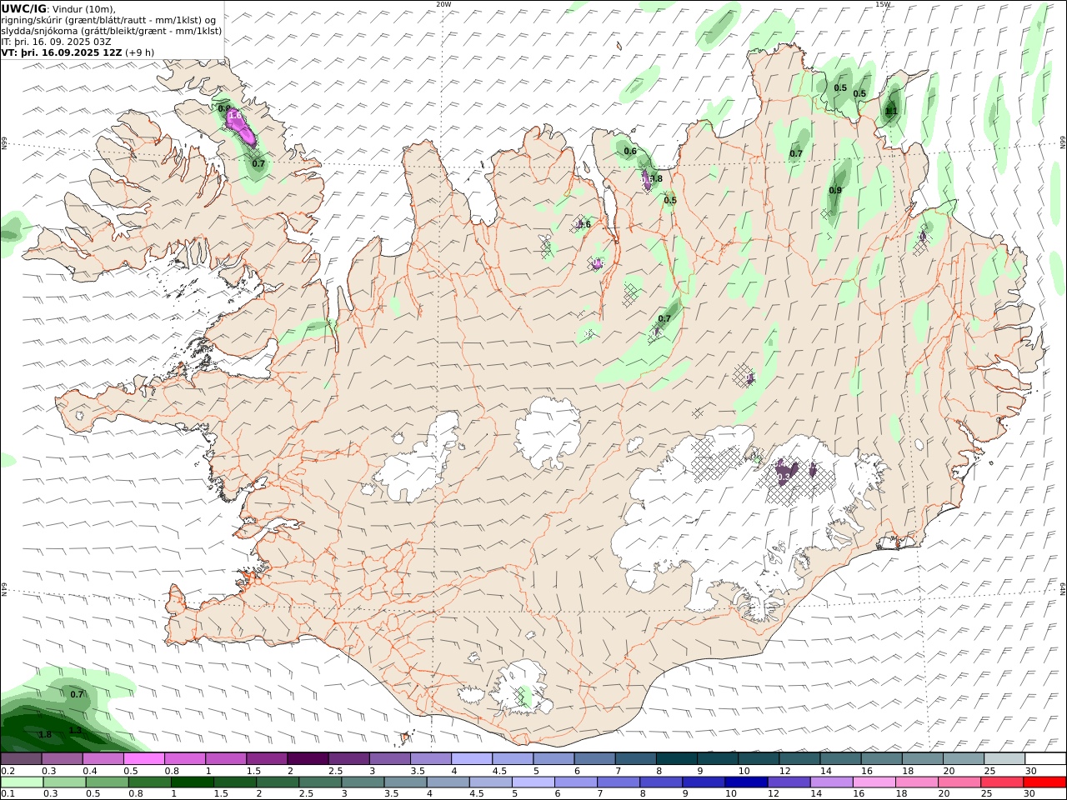The width and height of the screenshot is (1067, 800).
Task: Select upper legend swatch between 8 and 9
Action: click(x=676, y=759)
